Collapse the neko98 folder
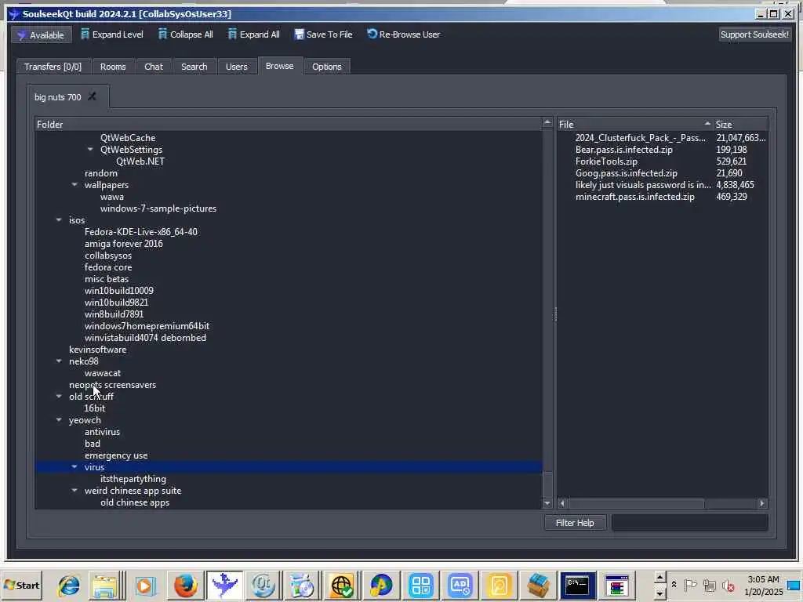 [59, 361]
